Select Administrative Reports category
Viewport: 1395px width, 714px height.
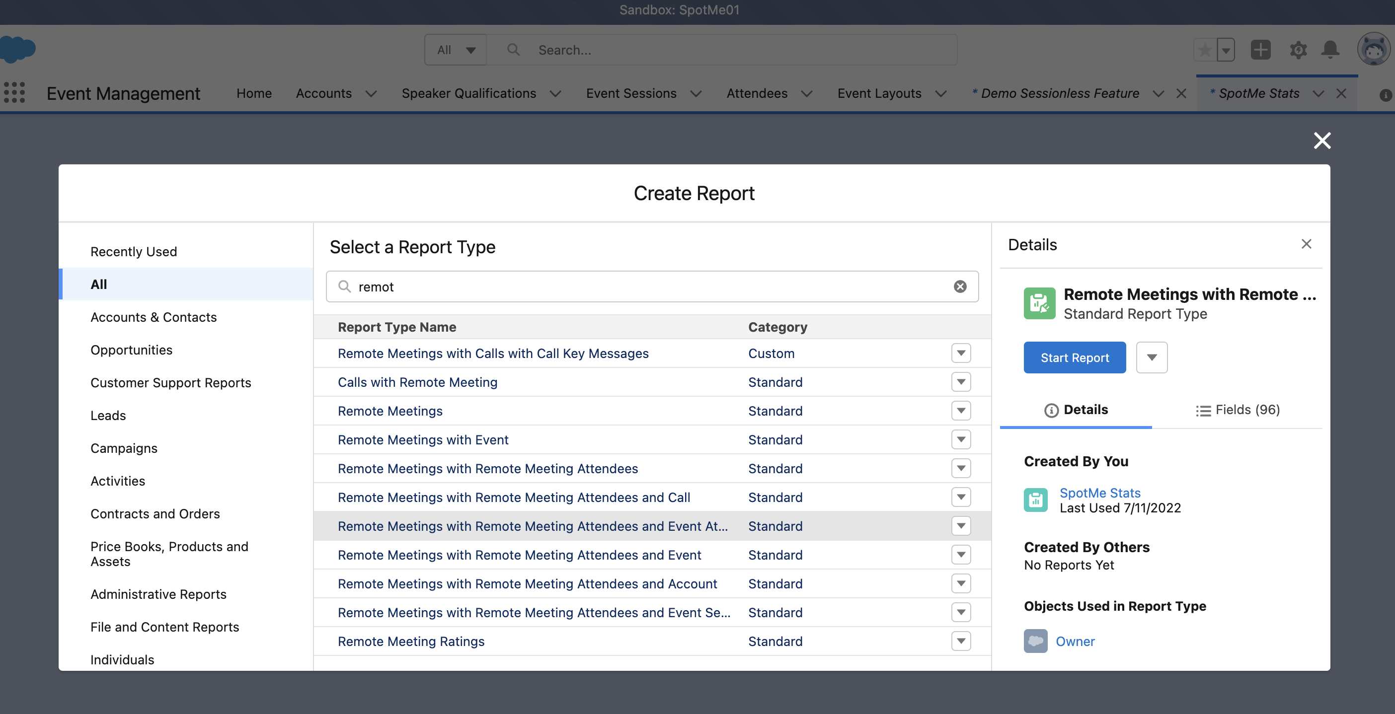(x=186, y=594)
